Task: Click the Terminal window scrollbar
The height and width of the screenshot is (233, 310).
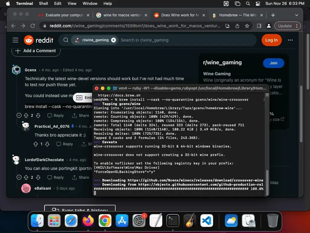Action: click(267, 183)
